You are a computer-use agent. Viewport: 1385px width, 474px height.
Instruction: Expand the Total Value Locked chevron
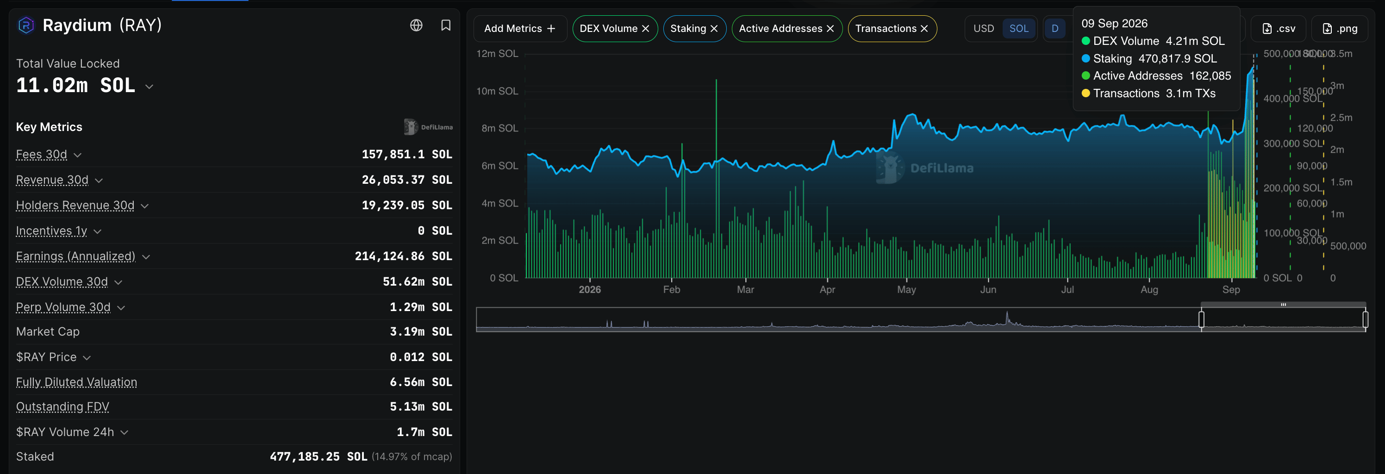[x=150, y=87]
